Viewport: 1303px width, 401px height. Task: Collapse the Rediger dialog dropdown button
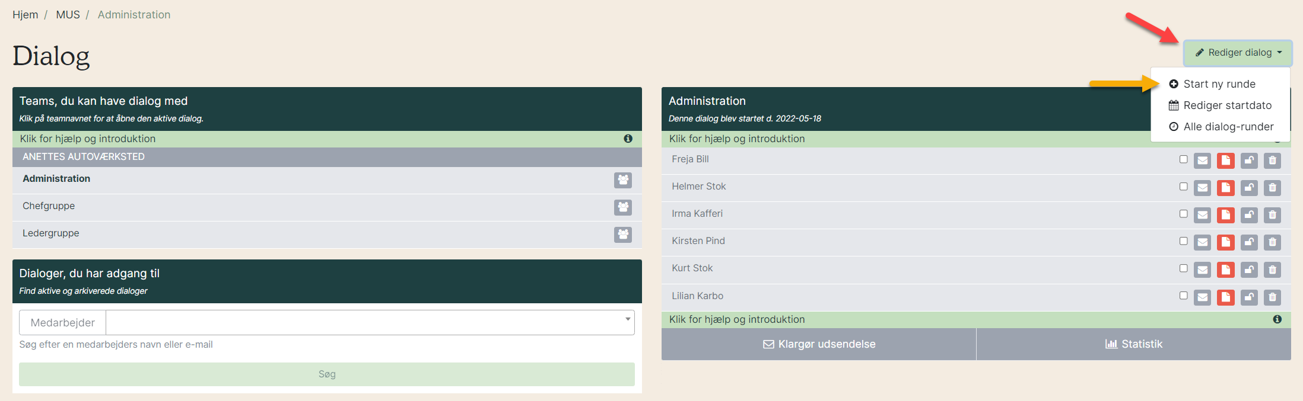1238,53
